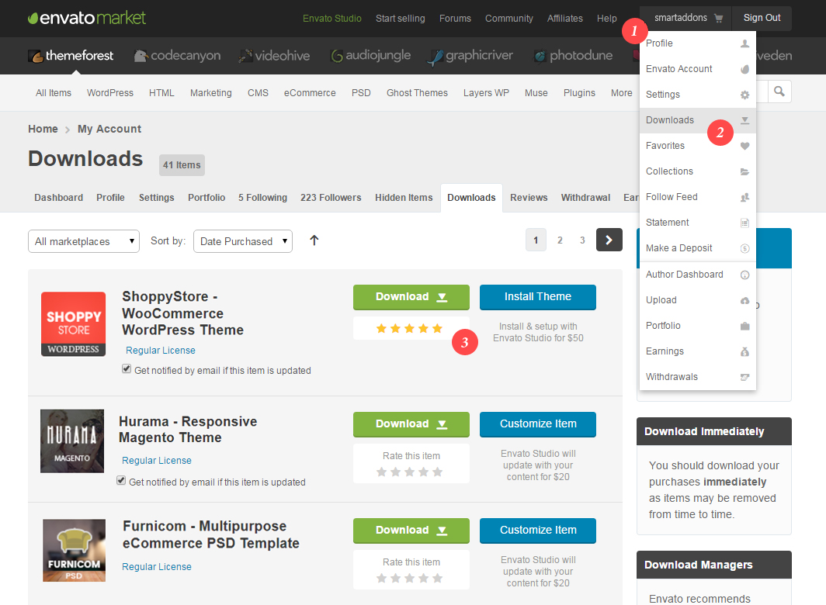
Task: Open Hurama Regular License link
Action: click(x=157, y=460)
